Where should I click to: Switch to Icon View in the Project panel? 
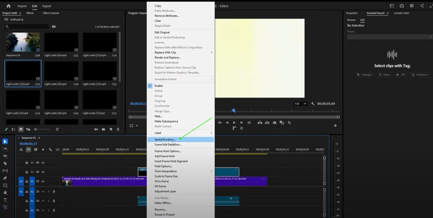21,129
